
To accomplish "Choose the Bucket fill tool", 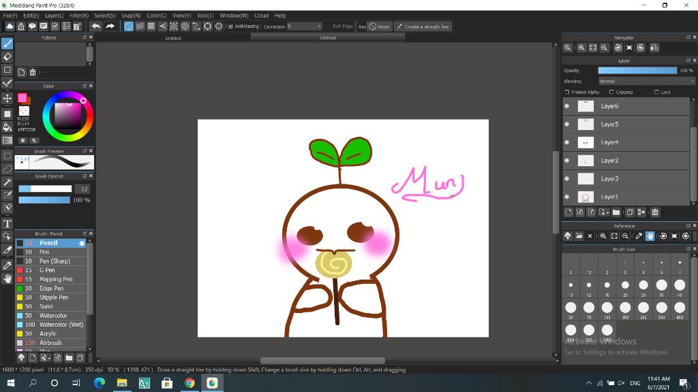I will tap(7, 127).
